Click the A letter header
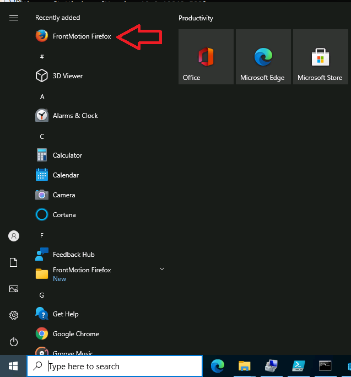 pos(42,97)
